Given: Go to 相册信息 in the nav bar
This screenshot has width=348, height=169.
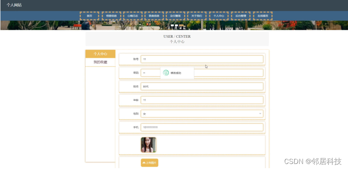Looking at the screenshot, I should pos(111,16).
